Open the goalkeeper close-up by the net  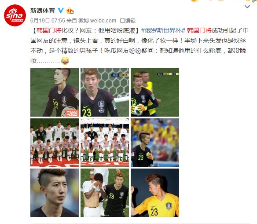click(105, 92)
